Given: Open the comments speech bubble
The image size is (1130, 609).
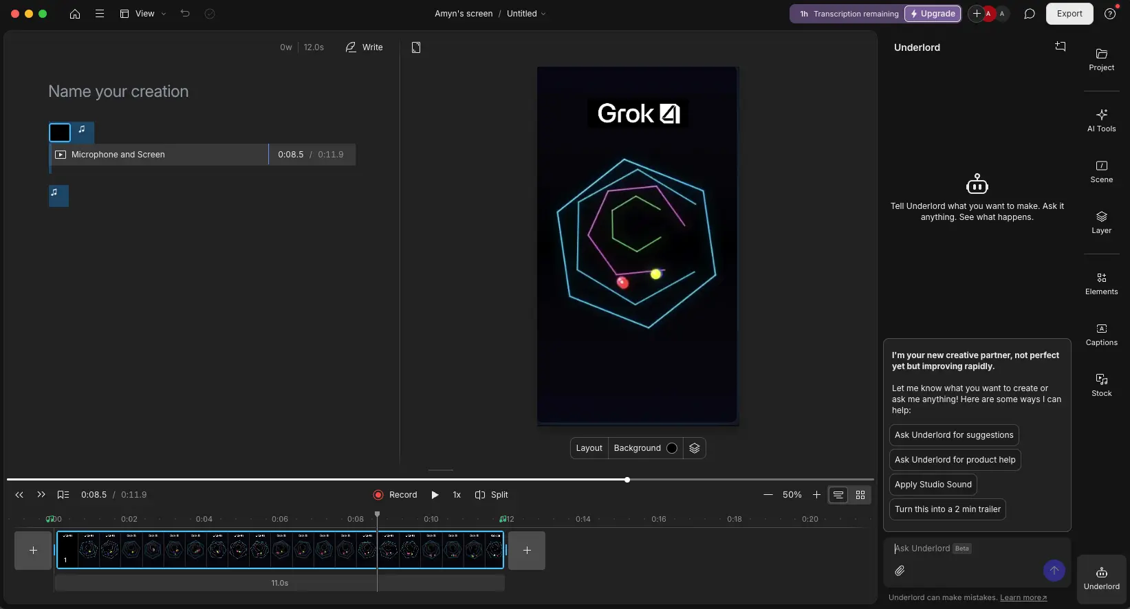Looking at the screenshot, I should pos(1030,14).
